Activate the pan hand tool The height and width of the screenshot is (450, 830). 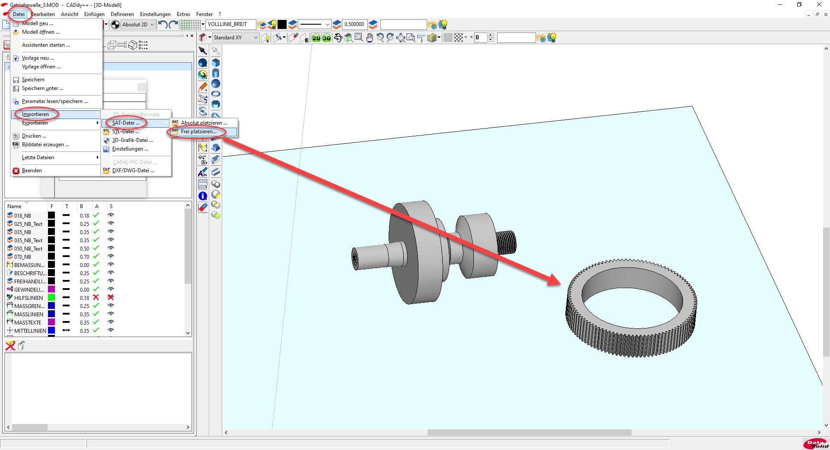(x=370, y=38)
